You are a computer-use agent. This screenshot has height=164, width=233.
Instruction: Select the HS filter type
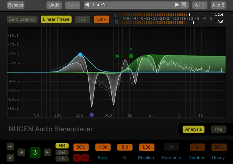[62, 146]
